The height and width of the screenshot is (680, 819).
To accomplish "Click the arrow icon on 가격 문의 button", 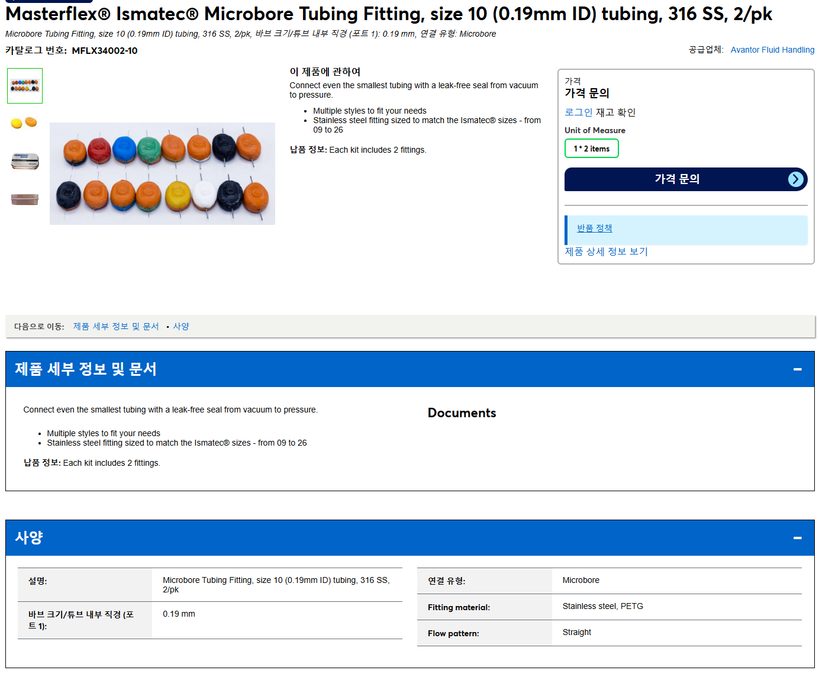I will tap(796, 179).
